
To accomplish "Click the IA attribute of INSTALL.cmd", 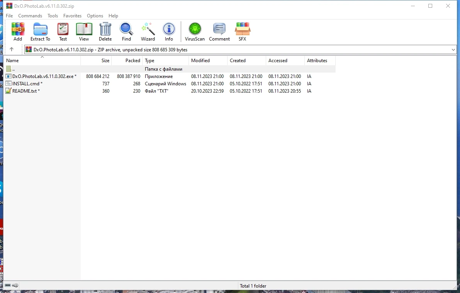I will point(309,84).
